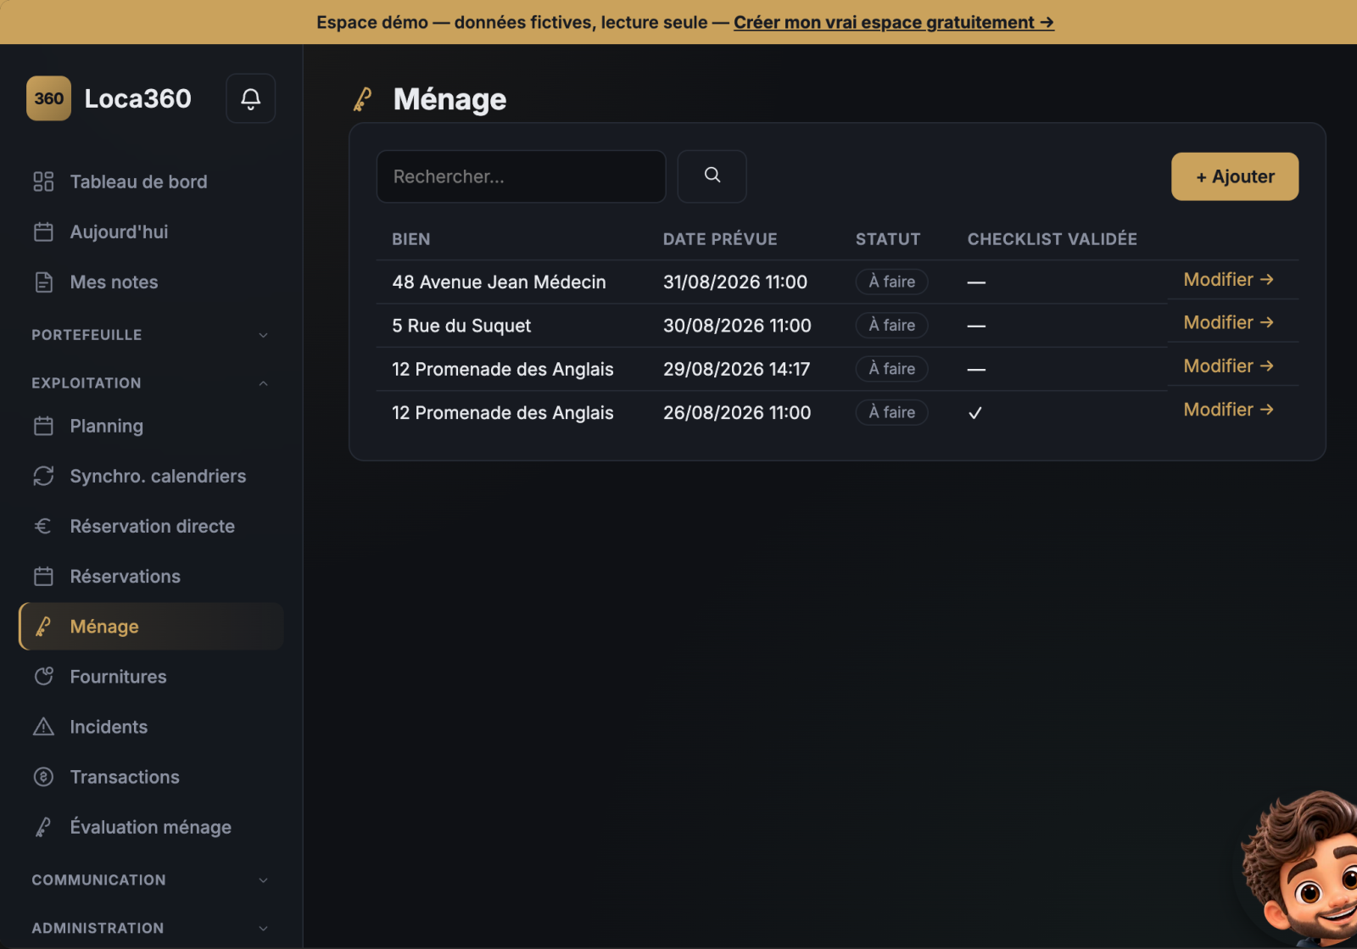1357x949 pixels.
Task: Click the Réservations calendar icon
Action: [x=43, y=576]
